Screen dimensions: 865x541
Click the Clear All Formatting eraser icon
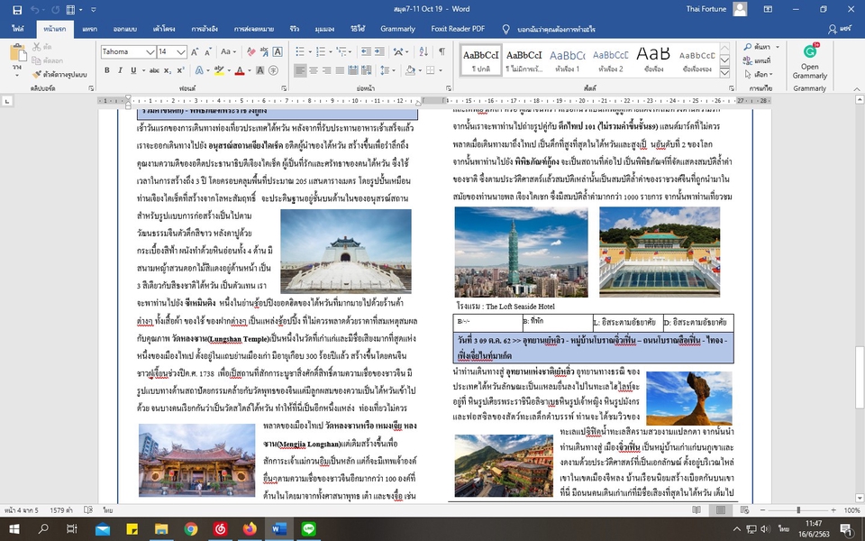(251, 52)
